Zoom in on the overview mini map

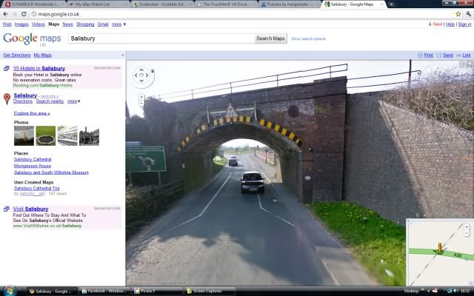coord(467,227)
